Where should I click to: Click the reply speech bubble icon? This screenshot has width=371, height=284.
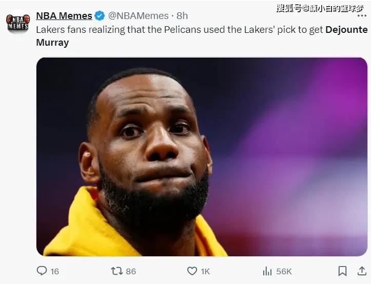pyautogui.click(x=42, y=271)
